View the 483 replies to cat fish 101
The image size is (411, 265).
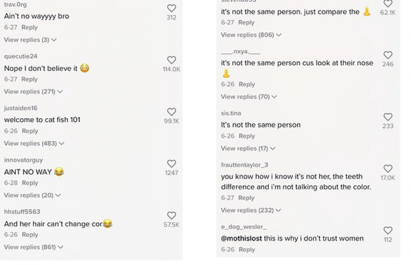tap(34, 143)
